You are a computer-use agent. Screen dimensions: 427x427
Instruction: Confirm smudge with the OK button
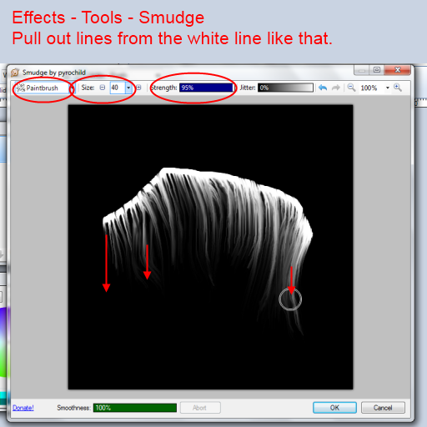pyautogui.click(x=334, y=408)
